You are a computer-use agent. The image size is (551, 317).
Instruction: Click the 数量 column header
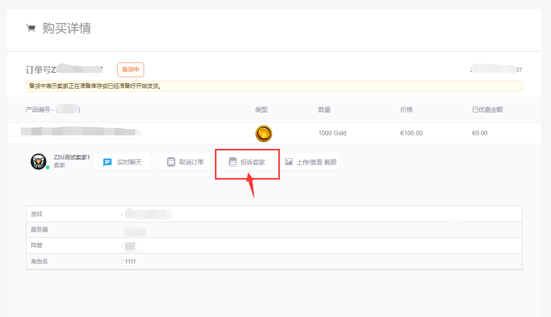point(324,110)
